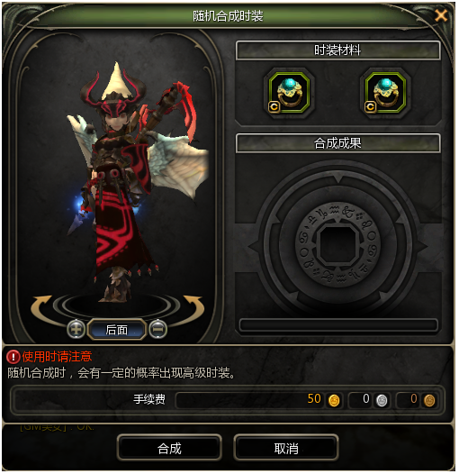Click the synthesis progress bar

click(338, 325)
